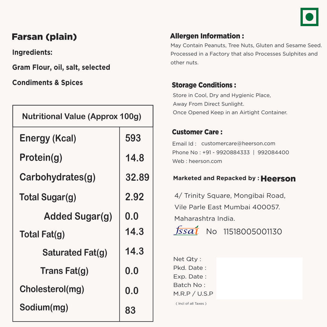This screenshot has width=327, height=327.
Task: Click the Nutritional Value table header
Action: (x=82, y=117)
